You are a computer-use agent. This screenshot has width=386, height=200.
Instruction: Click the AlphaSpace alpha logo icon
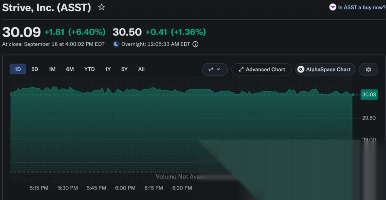point(301,70)
